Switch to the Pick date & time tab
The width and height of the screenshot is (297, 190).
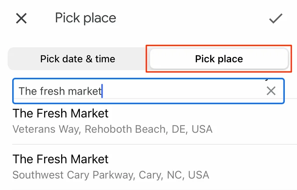pos(78,59)
